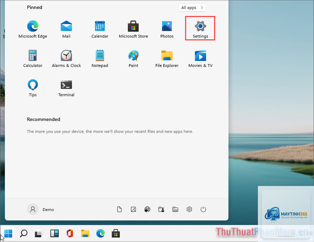Launch the Mail app
Viewport: 314px width, 242px height.
coord(66,29)
